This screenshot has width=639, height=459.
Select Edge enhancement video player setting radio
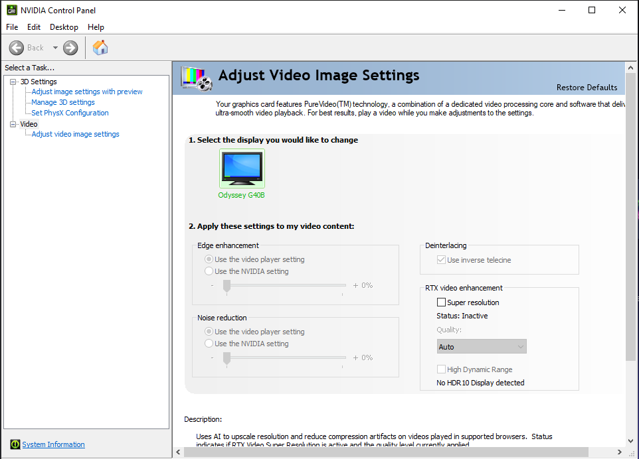[x=209, y=259]
